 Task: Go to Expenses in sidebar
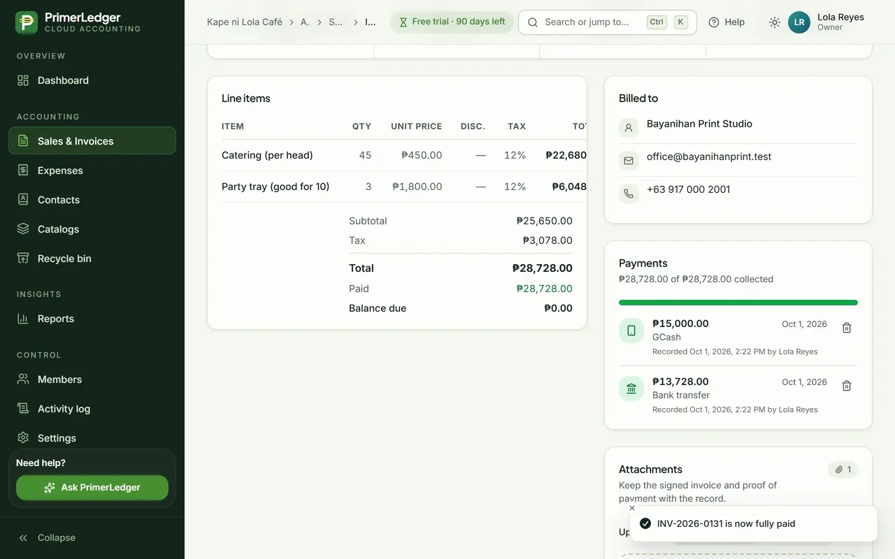pyautogui.click(x=92, y=170)
